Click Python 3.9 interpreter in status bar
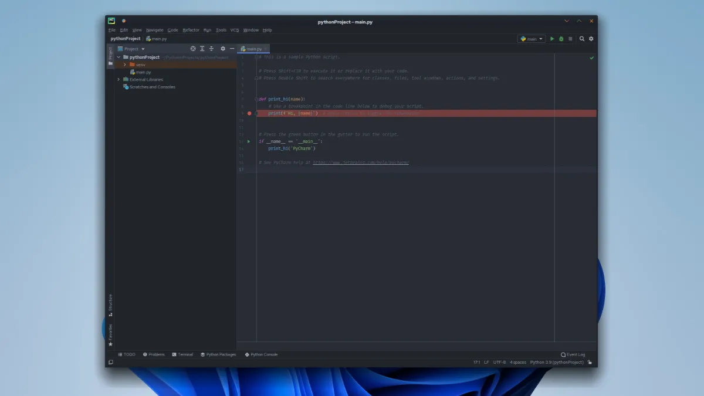This screenshot has width=704, height=396. pyautogui.click(x=556, y=363)
